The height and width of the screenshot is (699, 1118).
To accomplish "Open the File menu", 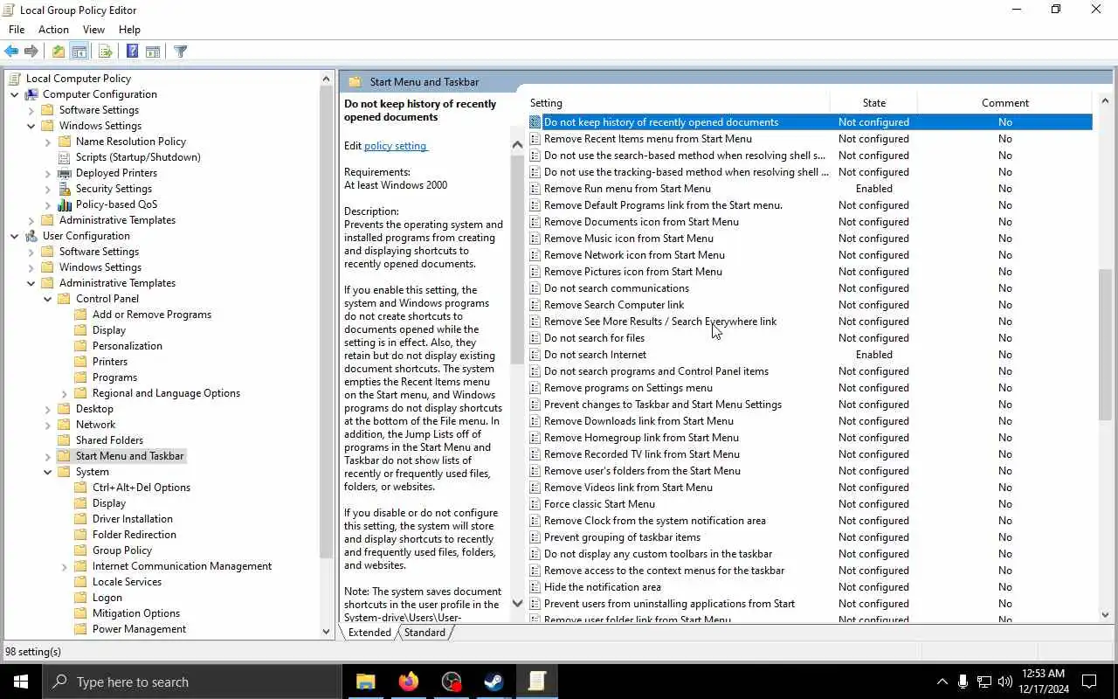I will [17, 29].
